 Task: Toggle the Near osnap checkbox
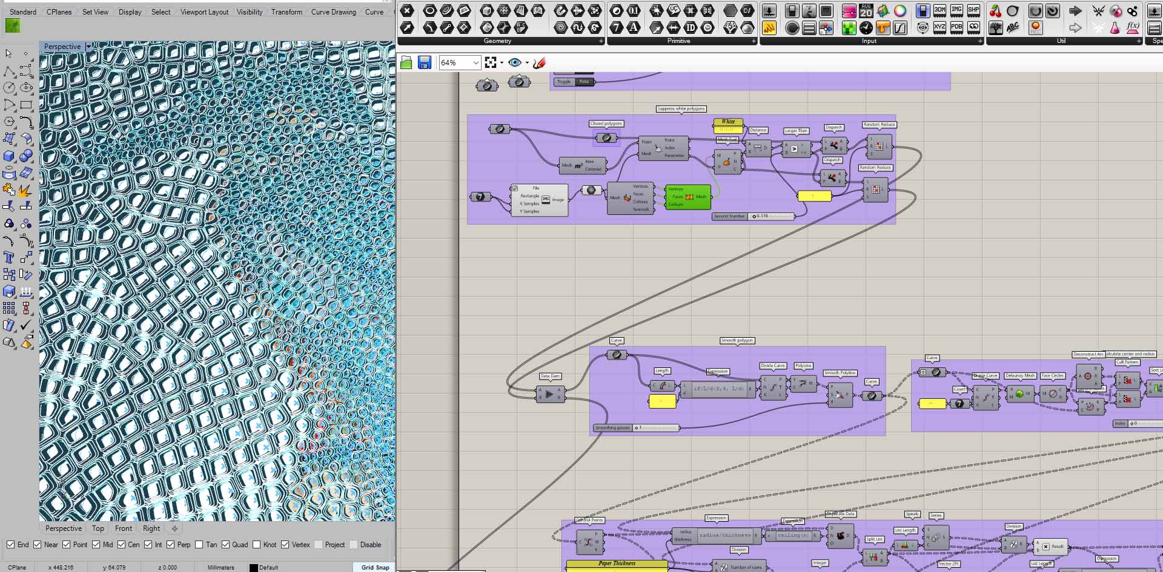click(38, 545)
